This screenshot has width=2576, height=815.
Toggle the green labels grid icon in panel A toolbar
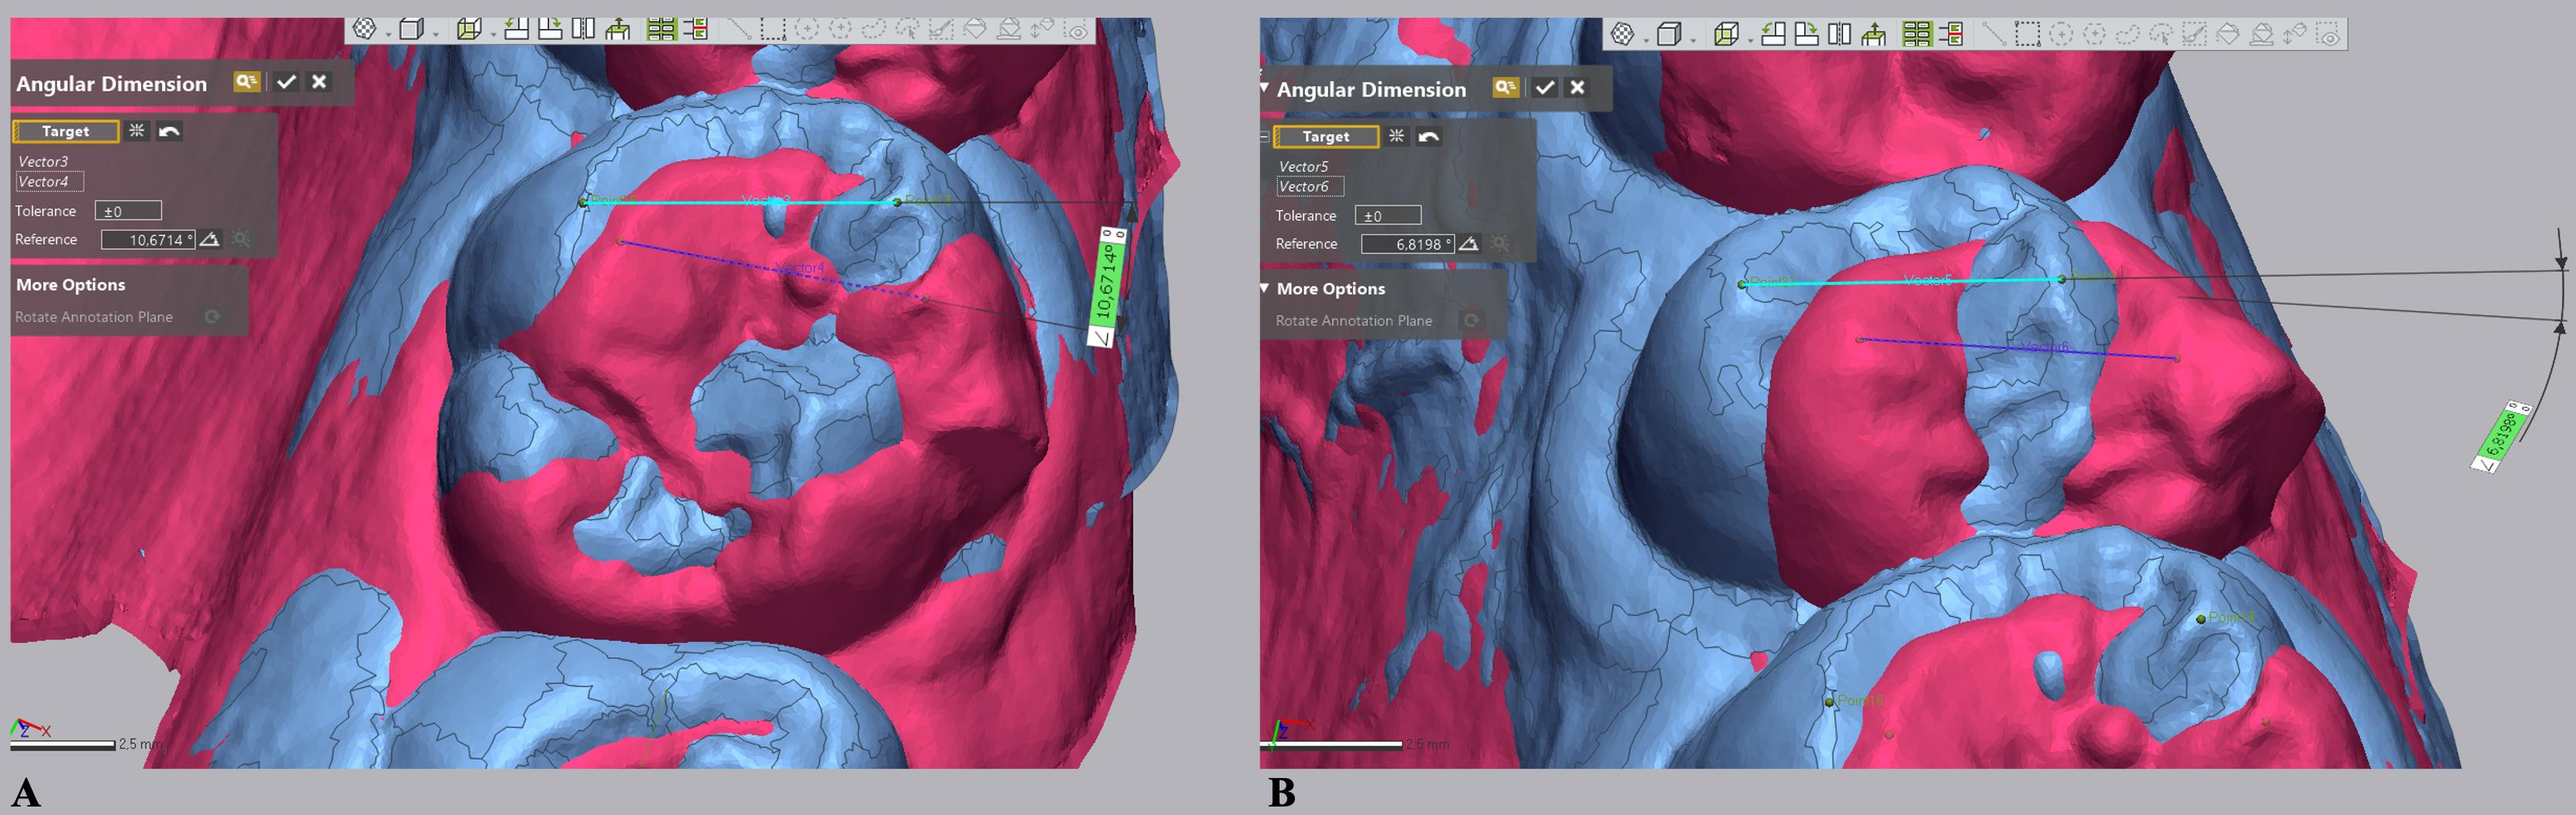[661, 29]
